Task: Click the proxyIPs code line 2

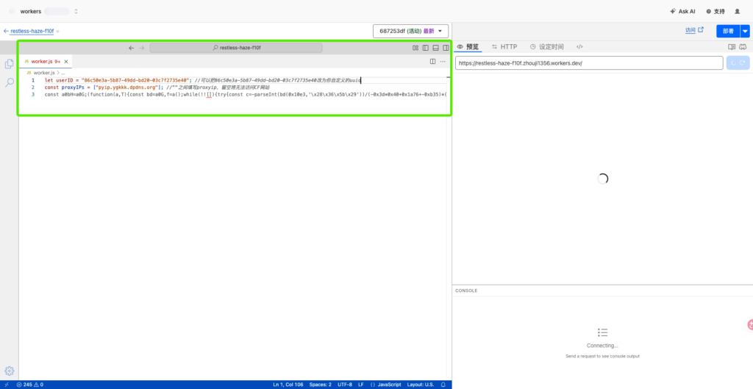Action: coord(157,88)
